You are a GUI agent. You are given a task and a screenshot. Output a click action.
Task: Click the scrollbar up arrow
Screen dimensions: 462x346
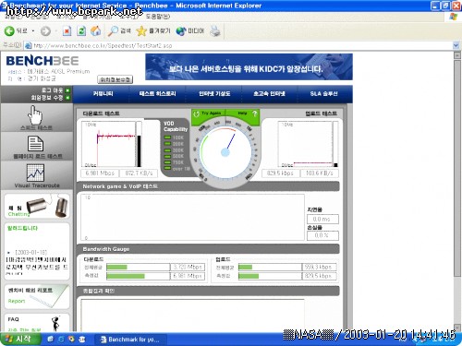457,55
